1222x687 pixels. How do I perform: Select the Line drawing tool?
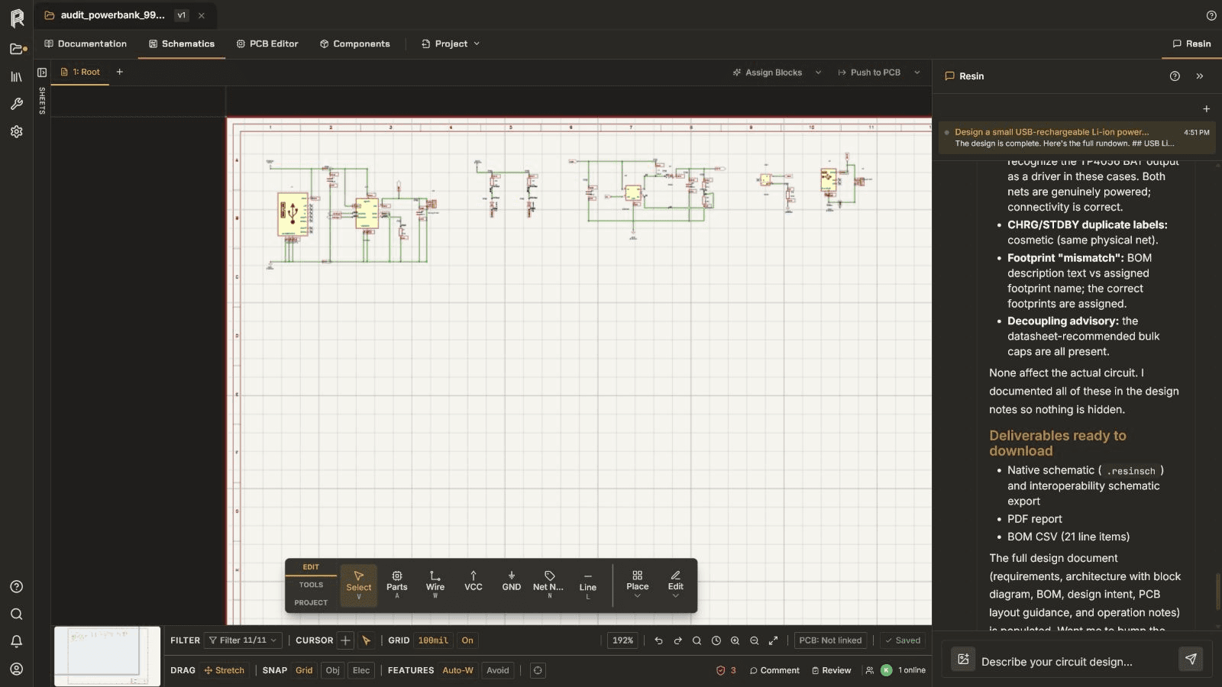pos(588,585)
